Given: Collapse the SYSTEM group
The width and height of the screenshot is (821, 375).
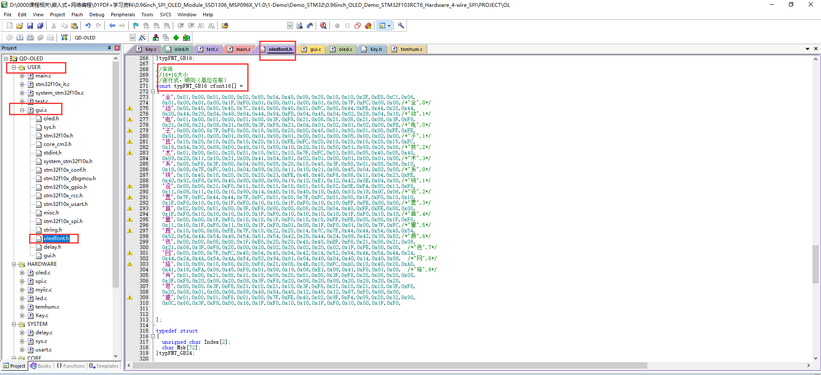Looking at the screenshot, I should pyautogui.click(x=14, y=324).
